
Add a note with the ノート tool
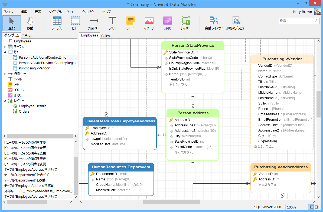130,23
